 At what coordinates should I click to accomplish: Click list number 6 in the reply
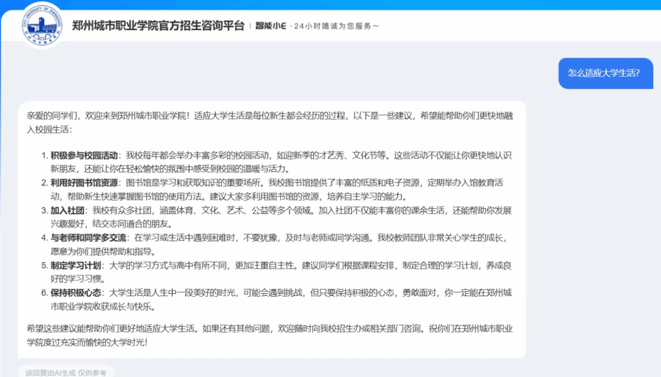point(44,293)
